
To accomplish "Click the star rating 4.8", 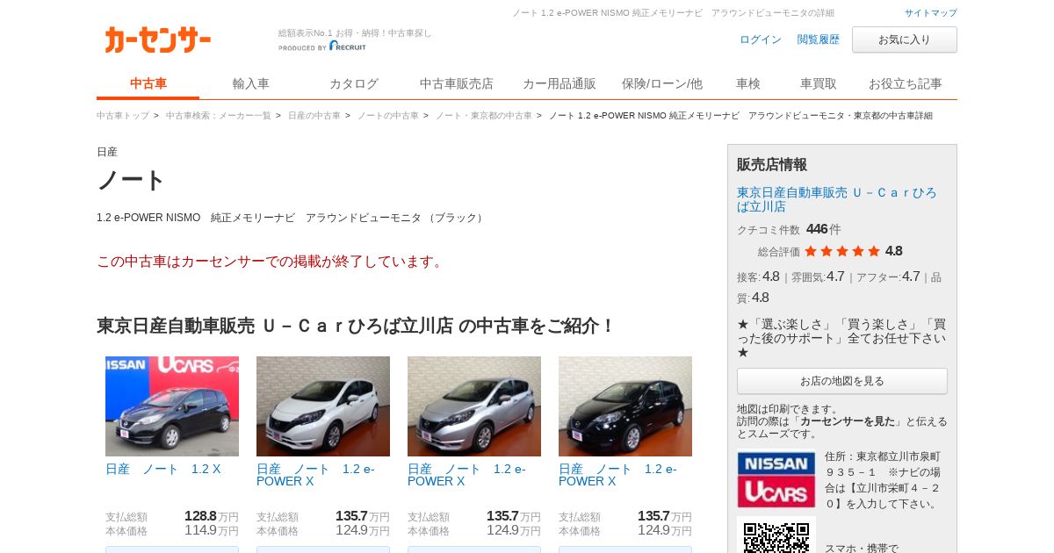I will pos(853,251).
